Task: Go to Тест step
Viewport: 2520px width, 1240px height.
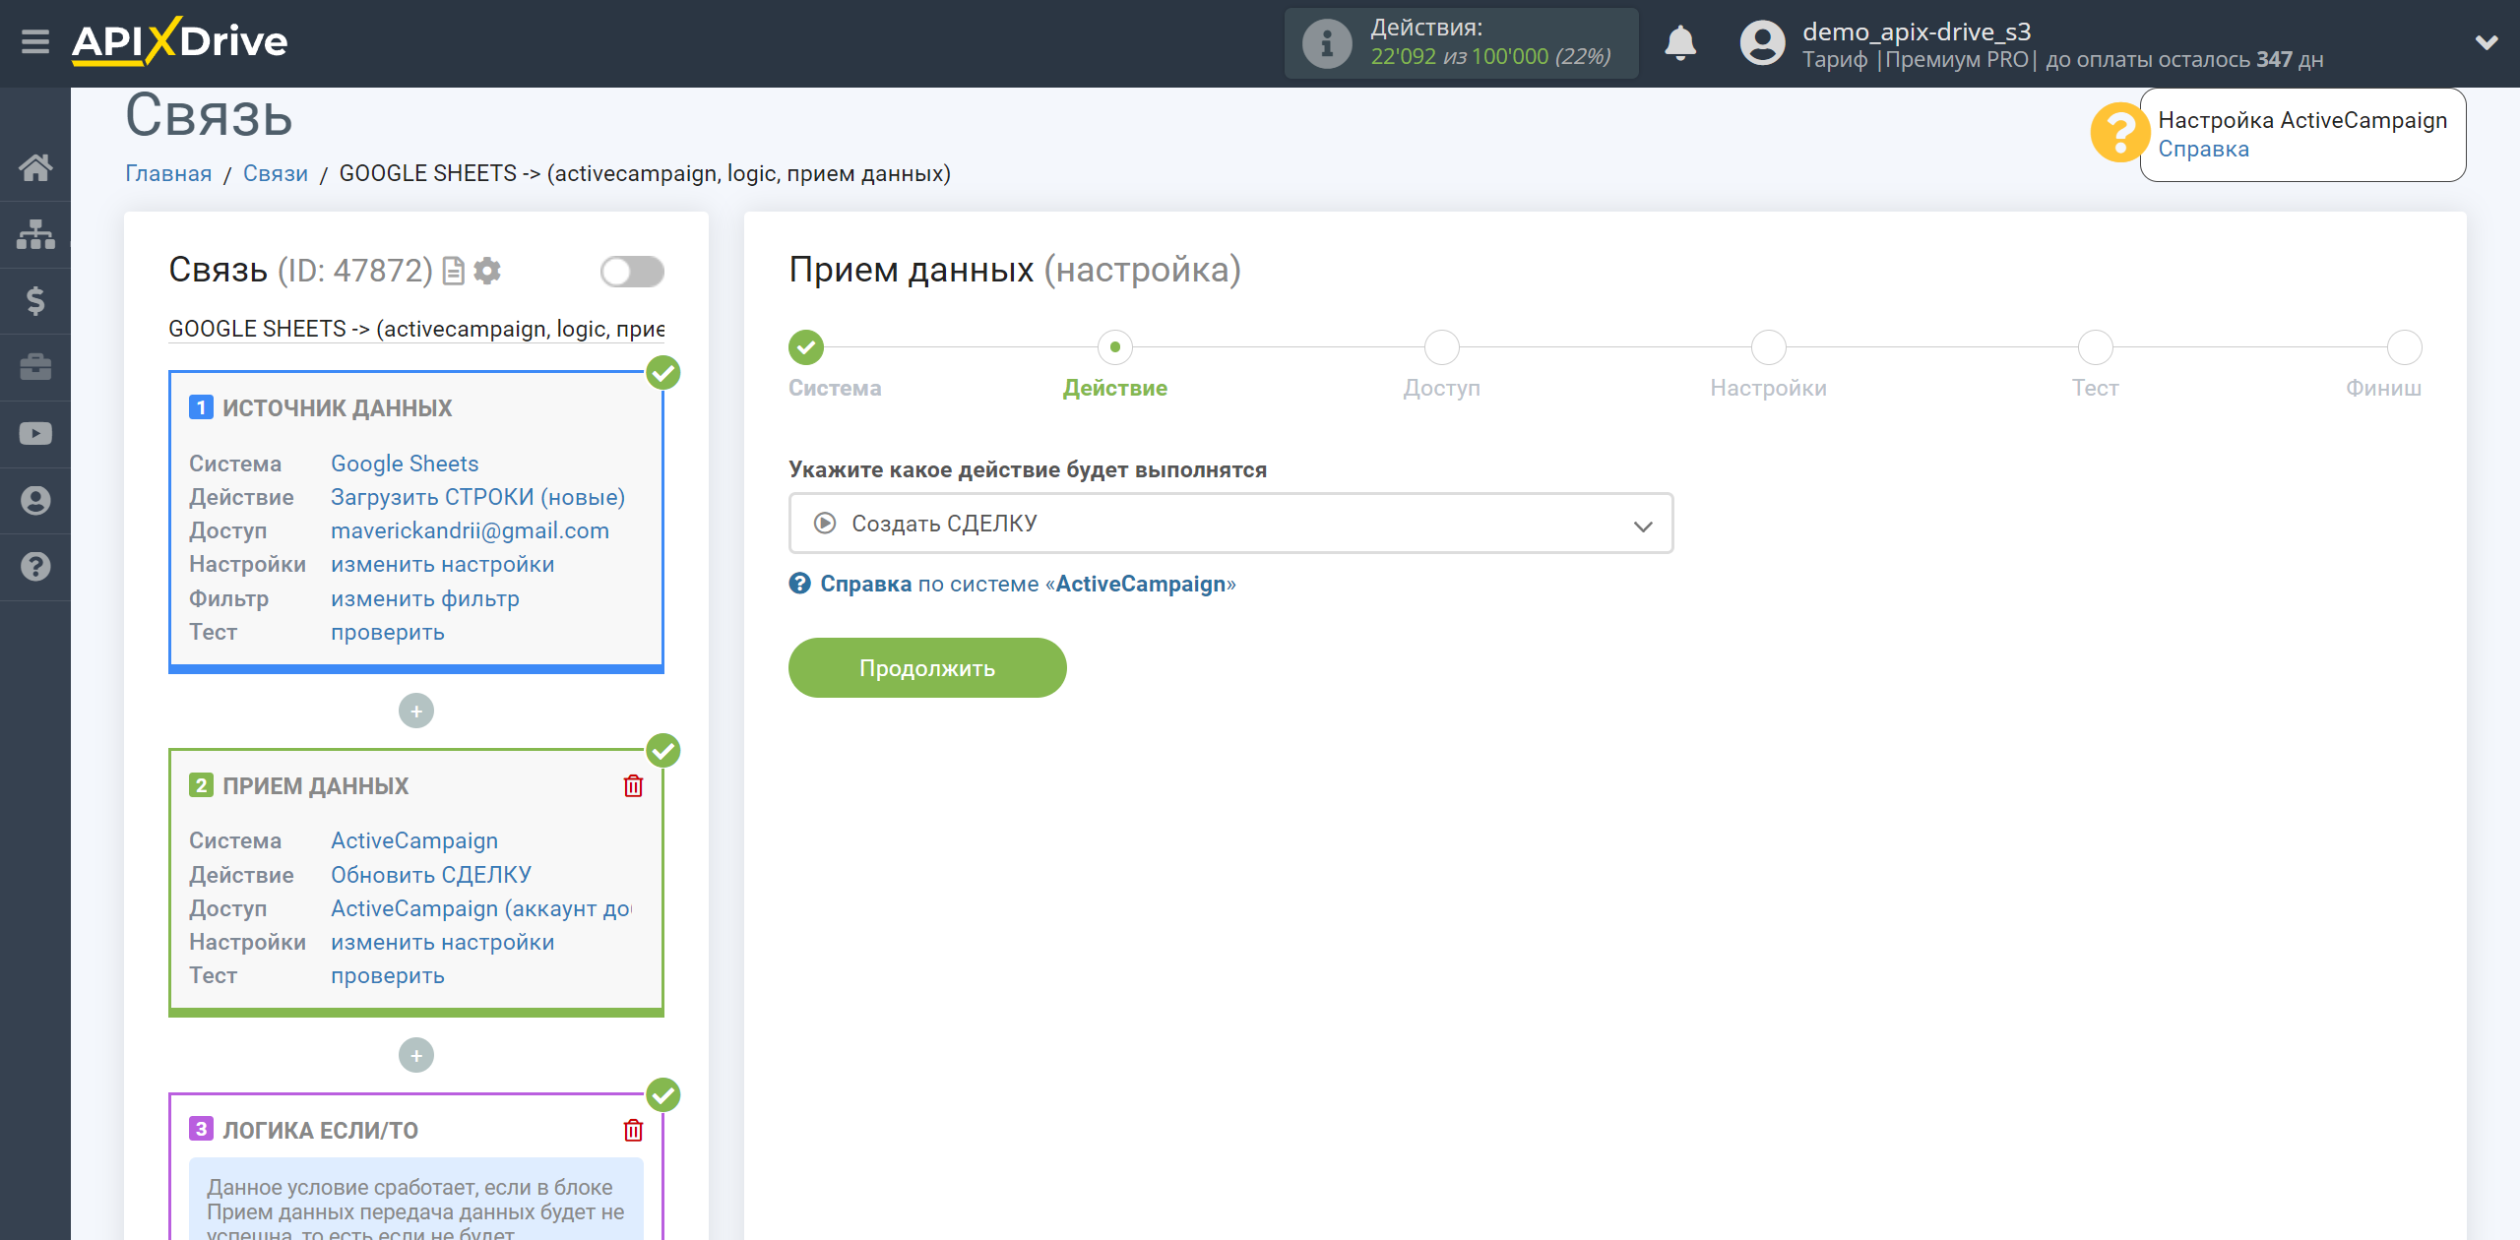Action: (2095, 346)
